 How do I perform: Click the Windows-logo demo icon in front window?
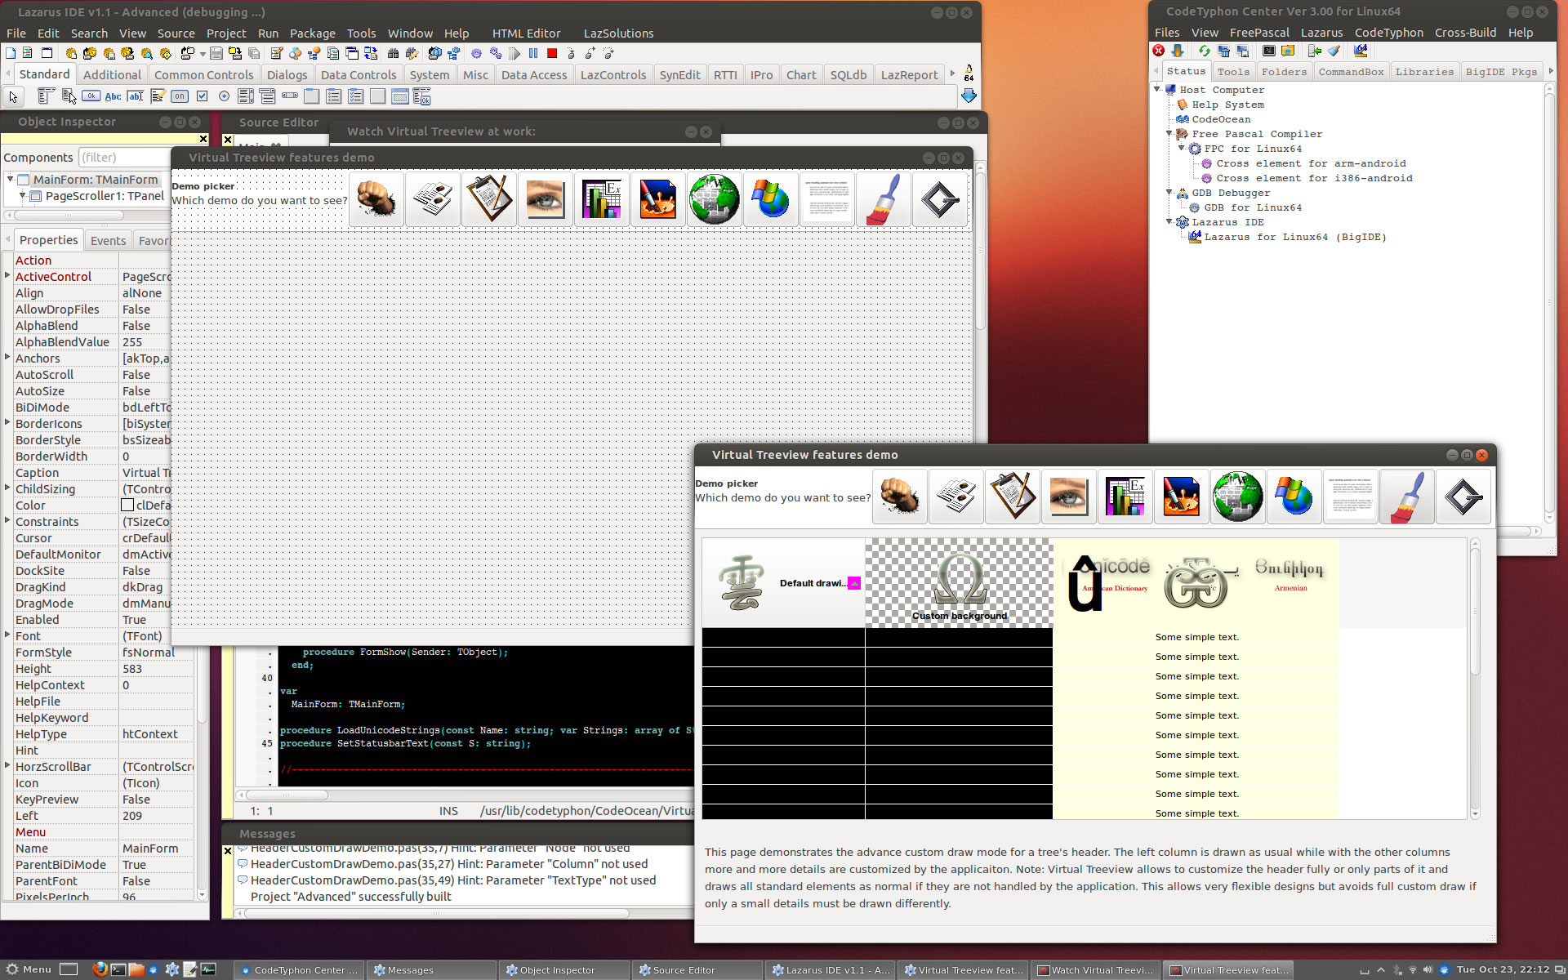pyautogui.click(x=1294, y=497)
